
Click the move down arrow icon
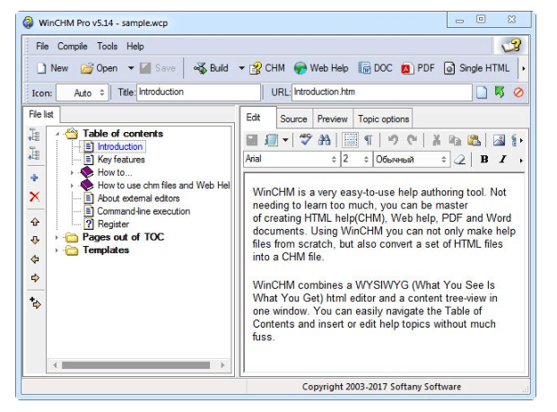click(x=35, y=241)
